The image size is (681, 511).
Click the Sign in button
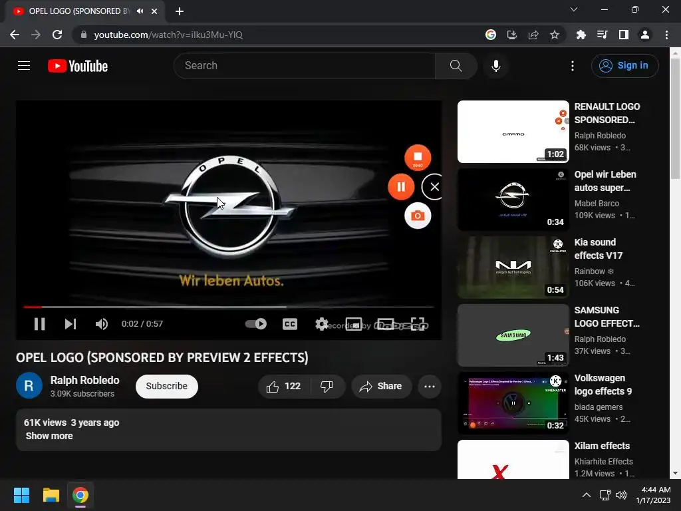(624, 66)
